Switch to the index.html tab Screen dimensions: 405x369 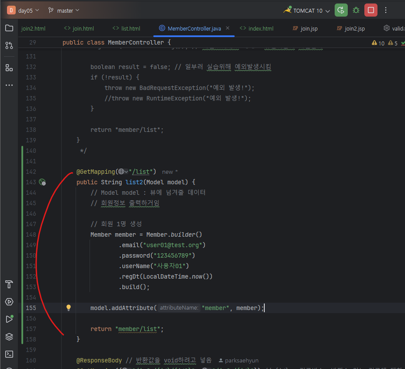point(256,28)
